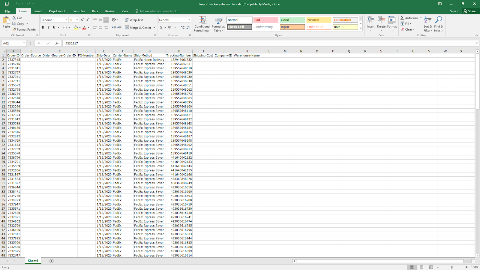The image size is (480, 270).
Task: Toggle top align for cells
Action: 95,20
